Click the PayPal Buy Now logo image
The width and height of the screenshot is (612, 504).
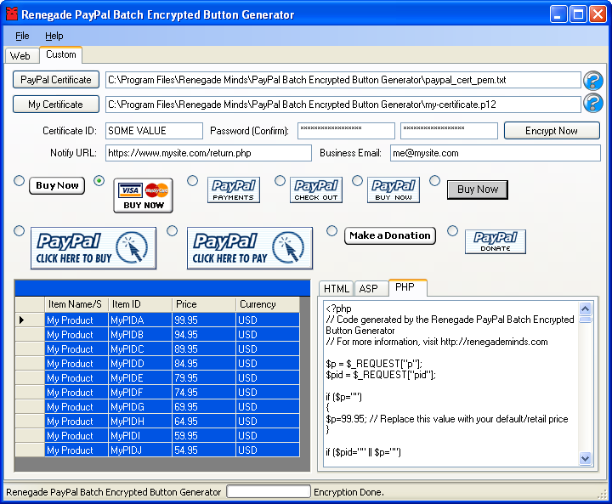(x=394, y=190)
